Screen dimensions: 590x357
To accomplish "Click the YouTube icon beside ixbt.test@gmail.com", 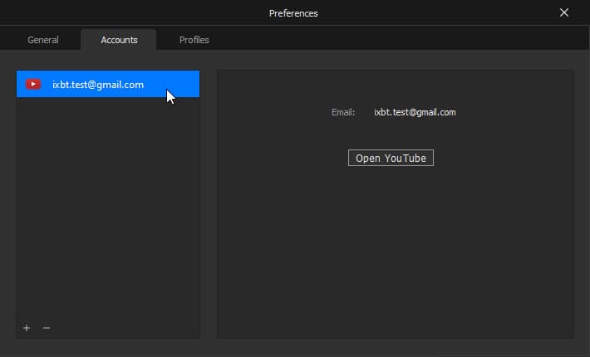I will (33, 84).
